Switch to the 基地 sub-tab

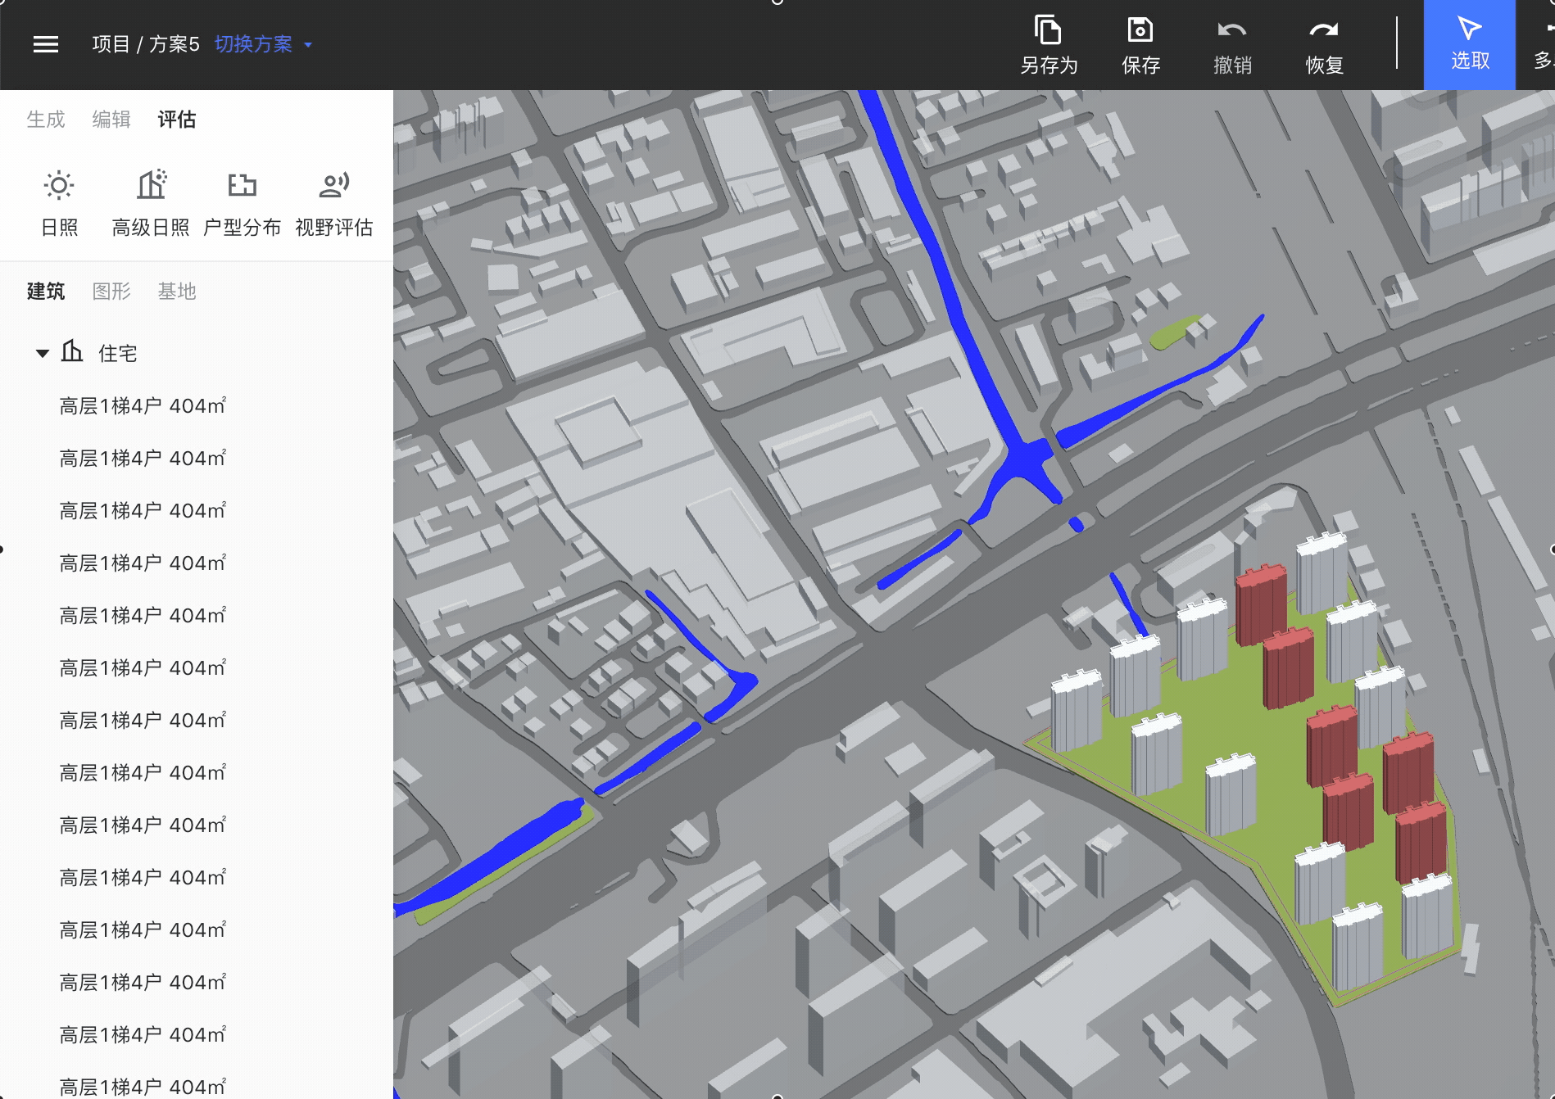pos(177,292)
